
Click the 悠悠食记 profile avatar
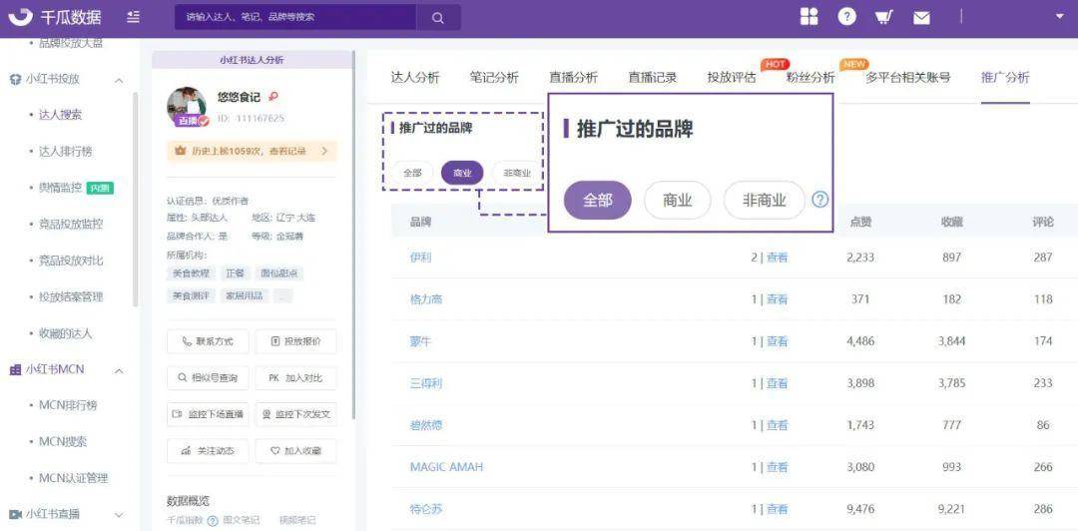click(187, 107)
